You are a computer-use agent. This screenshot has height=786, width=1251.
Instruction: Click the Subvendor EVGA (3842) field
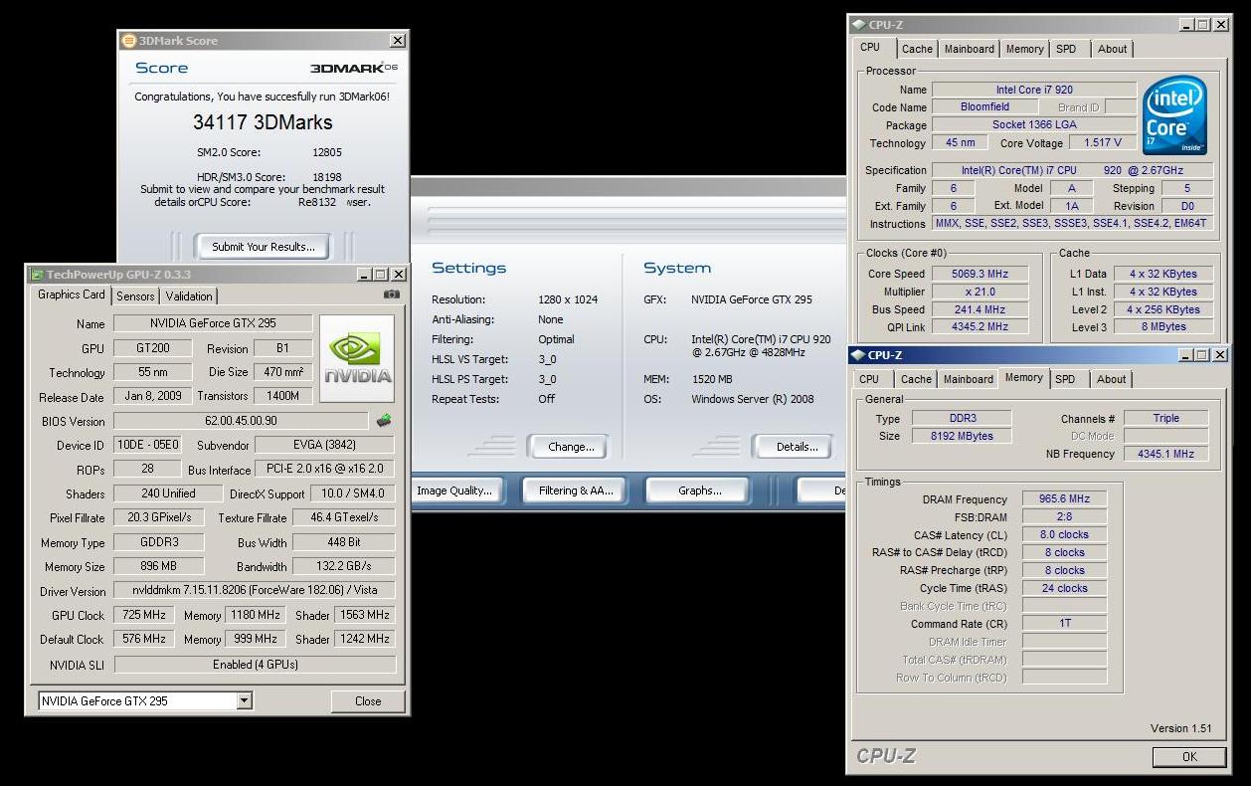click(324, 445)
